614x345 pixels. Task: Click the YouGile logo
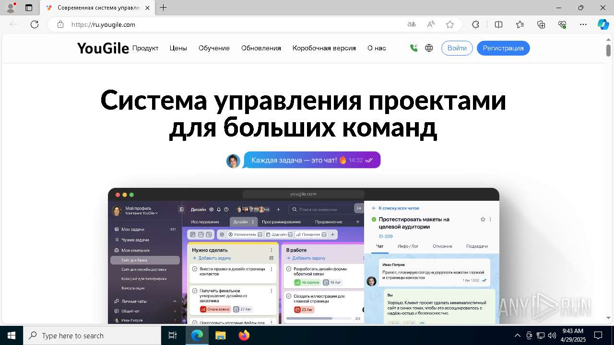pos(103,48)
